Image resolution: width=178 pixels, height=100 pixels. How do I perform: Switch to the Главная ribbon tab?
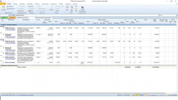pyautogui.click(x=9, y=4)
